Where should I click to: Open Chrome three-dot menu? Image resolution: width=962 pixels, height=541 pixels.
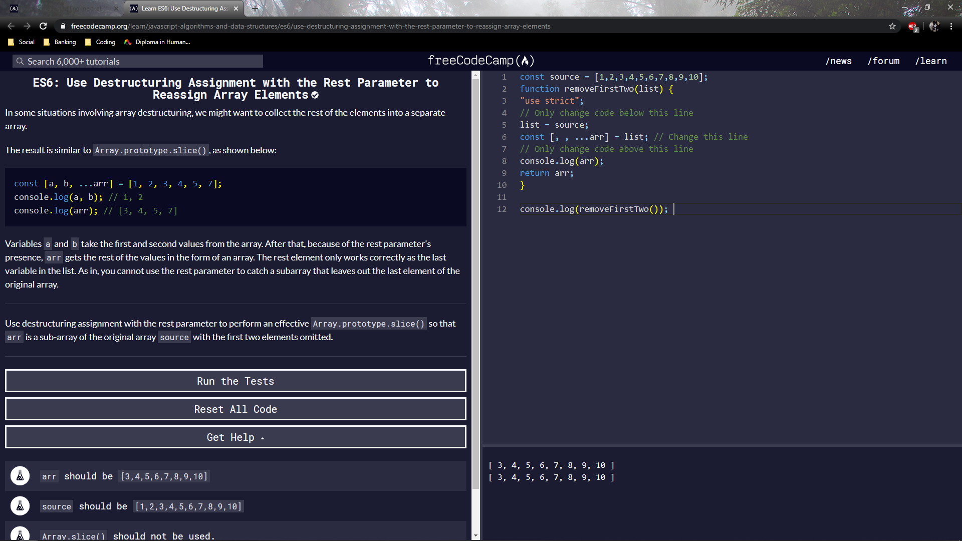tap(951, 26)
